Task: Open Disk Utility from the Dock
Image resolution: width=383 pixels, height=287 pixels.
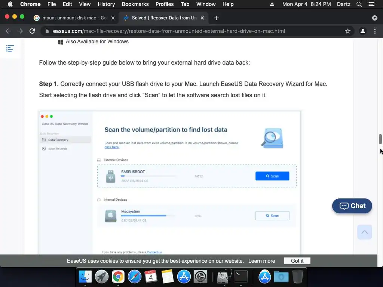Action: click(224, 277)
